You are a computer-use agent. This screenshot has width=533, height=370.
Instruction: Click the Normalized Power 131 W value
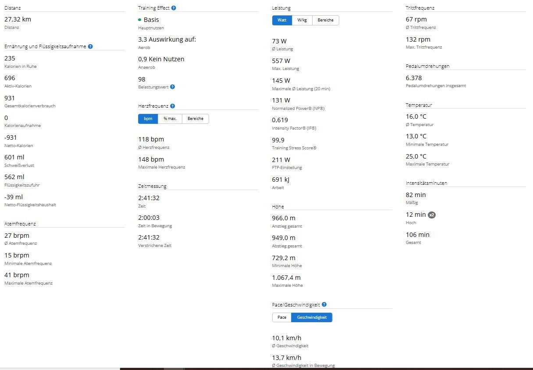tap(281, 100)
